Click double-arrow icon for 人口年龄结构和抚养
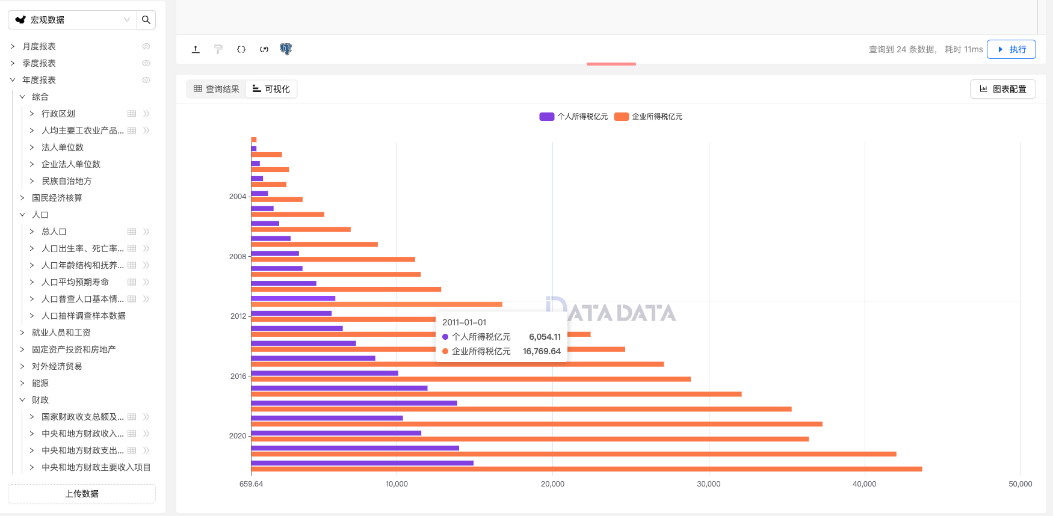Screen dimensions: 1053x516 (146, 265)
